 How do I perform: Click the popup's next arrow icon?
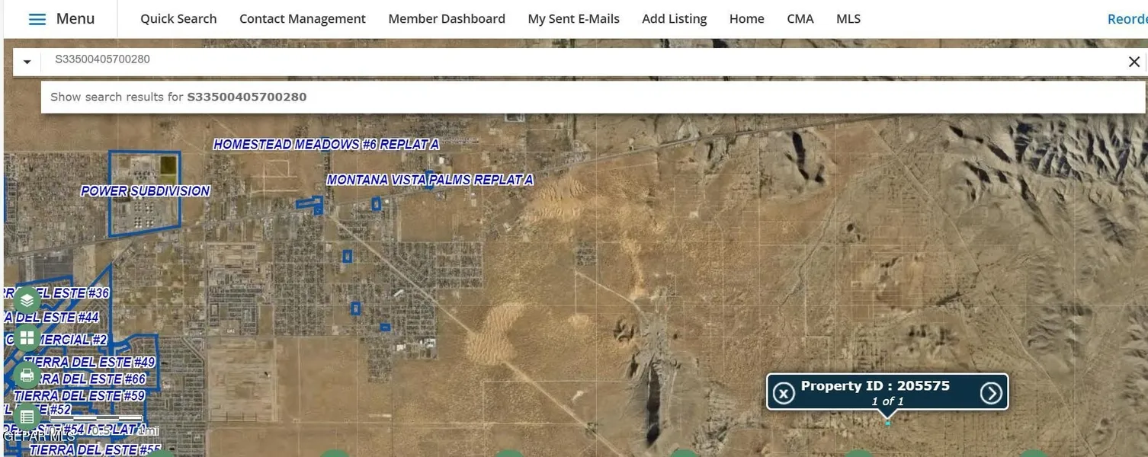tap(990, 393)
